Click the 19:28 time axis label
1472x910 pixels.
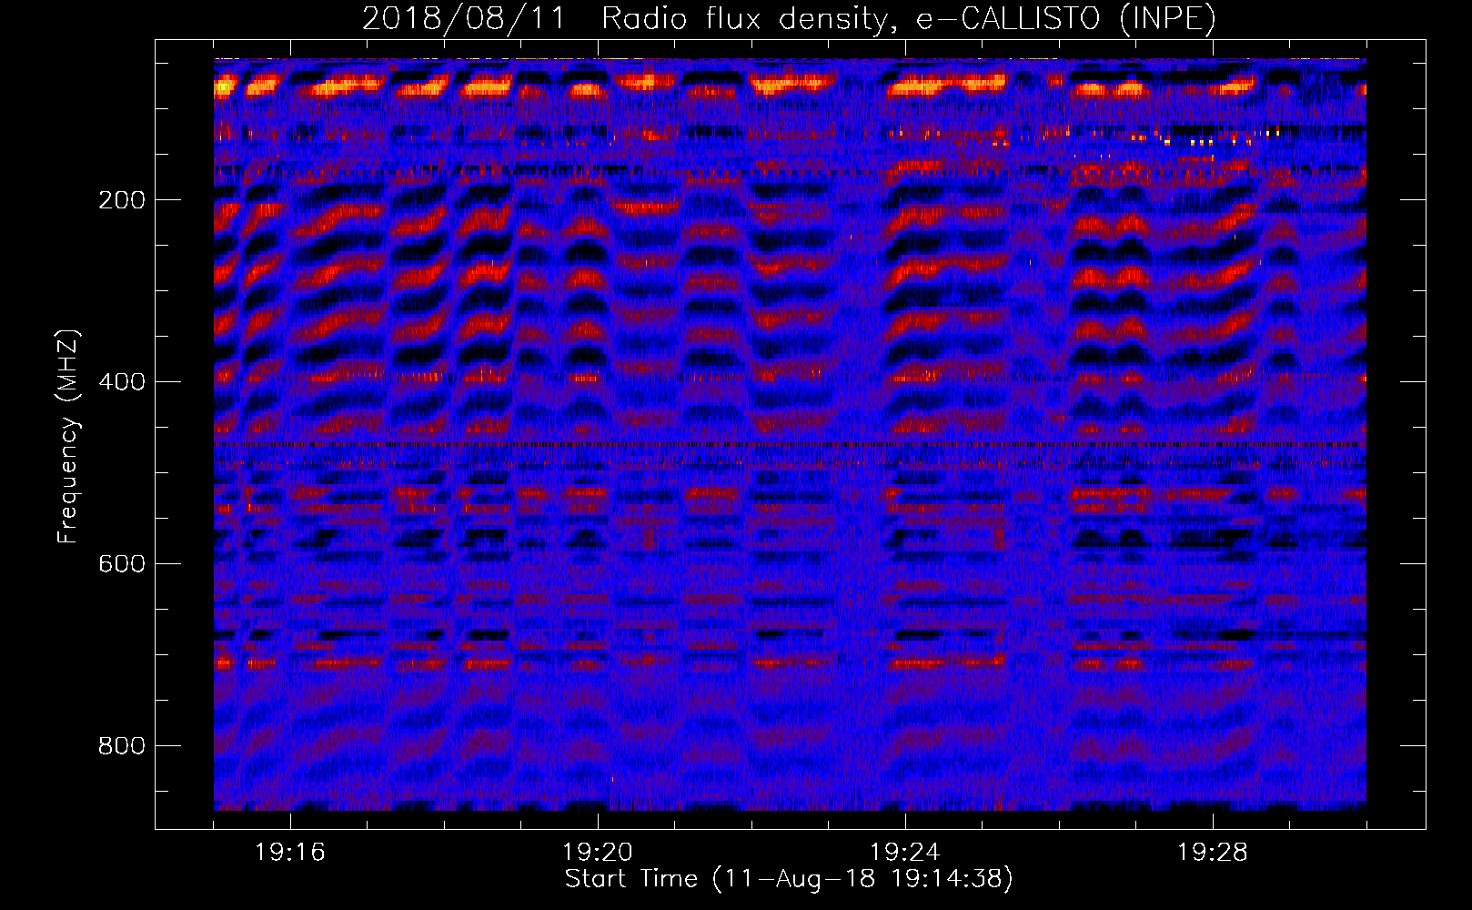[1213, 853]
